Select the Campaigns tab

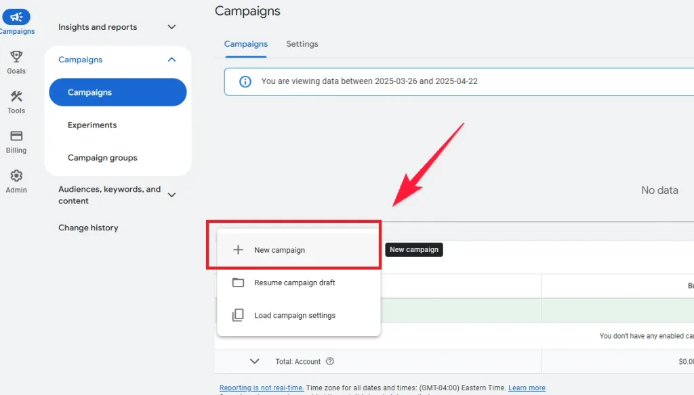[246, 43]
